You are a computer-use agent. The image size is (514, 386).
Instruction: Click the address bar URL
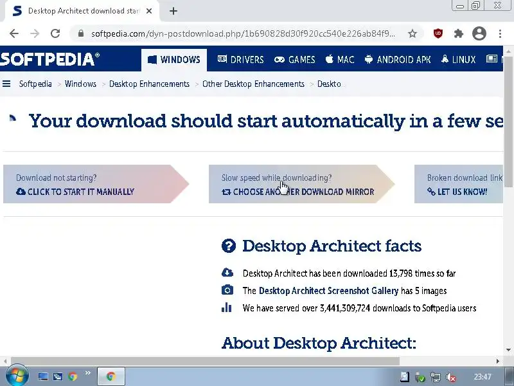[243, 33]
